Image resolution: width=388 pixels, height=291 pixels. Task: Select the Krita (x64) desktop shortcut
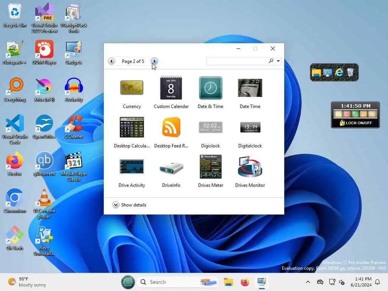click(44, 89)
